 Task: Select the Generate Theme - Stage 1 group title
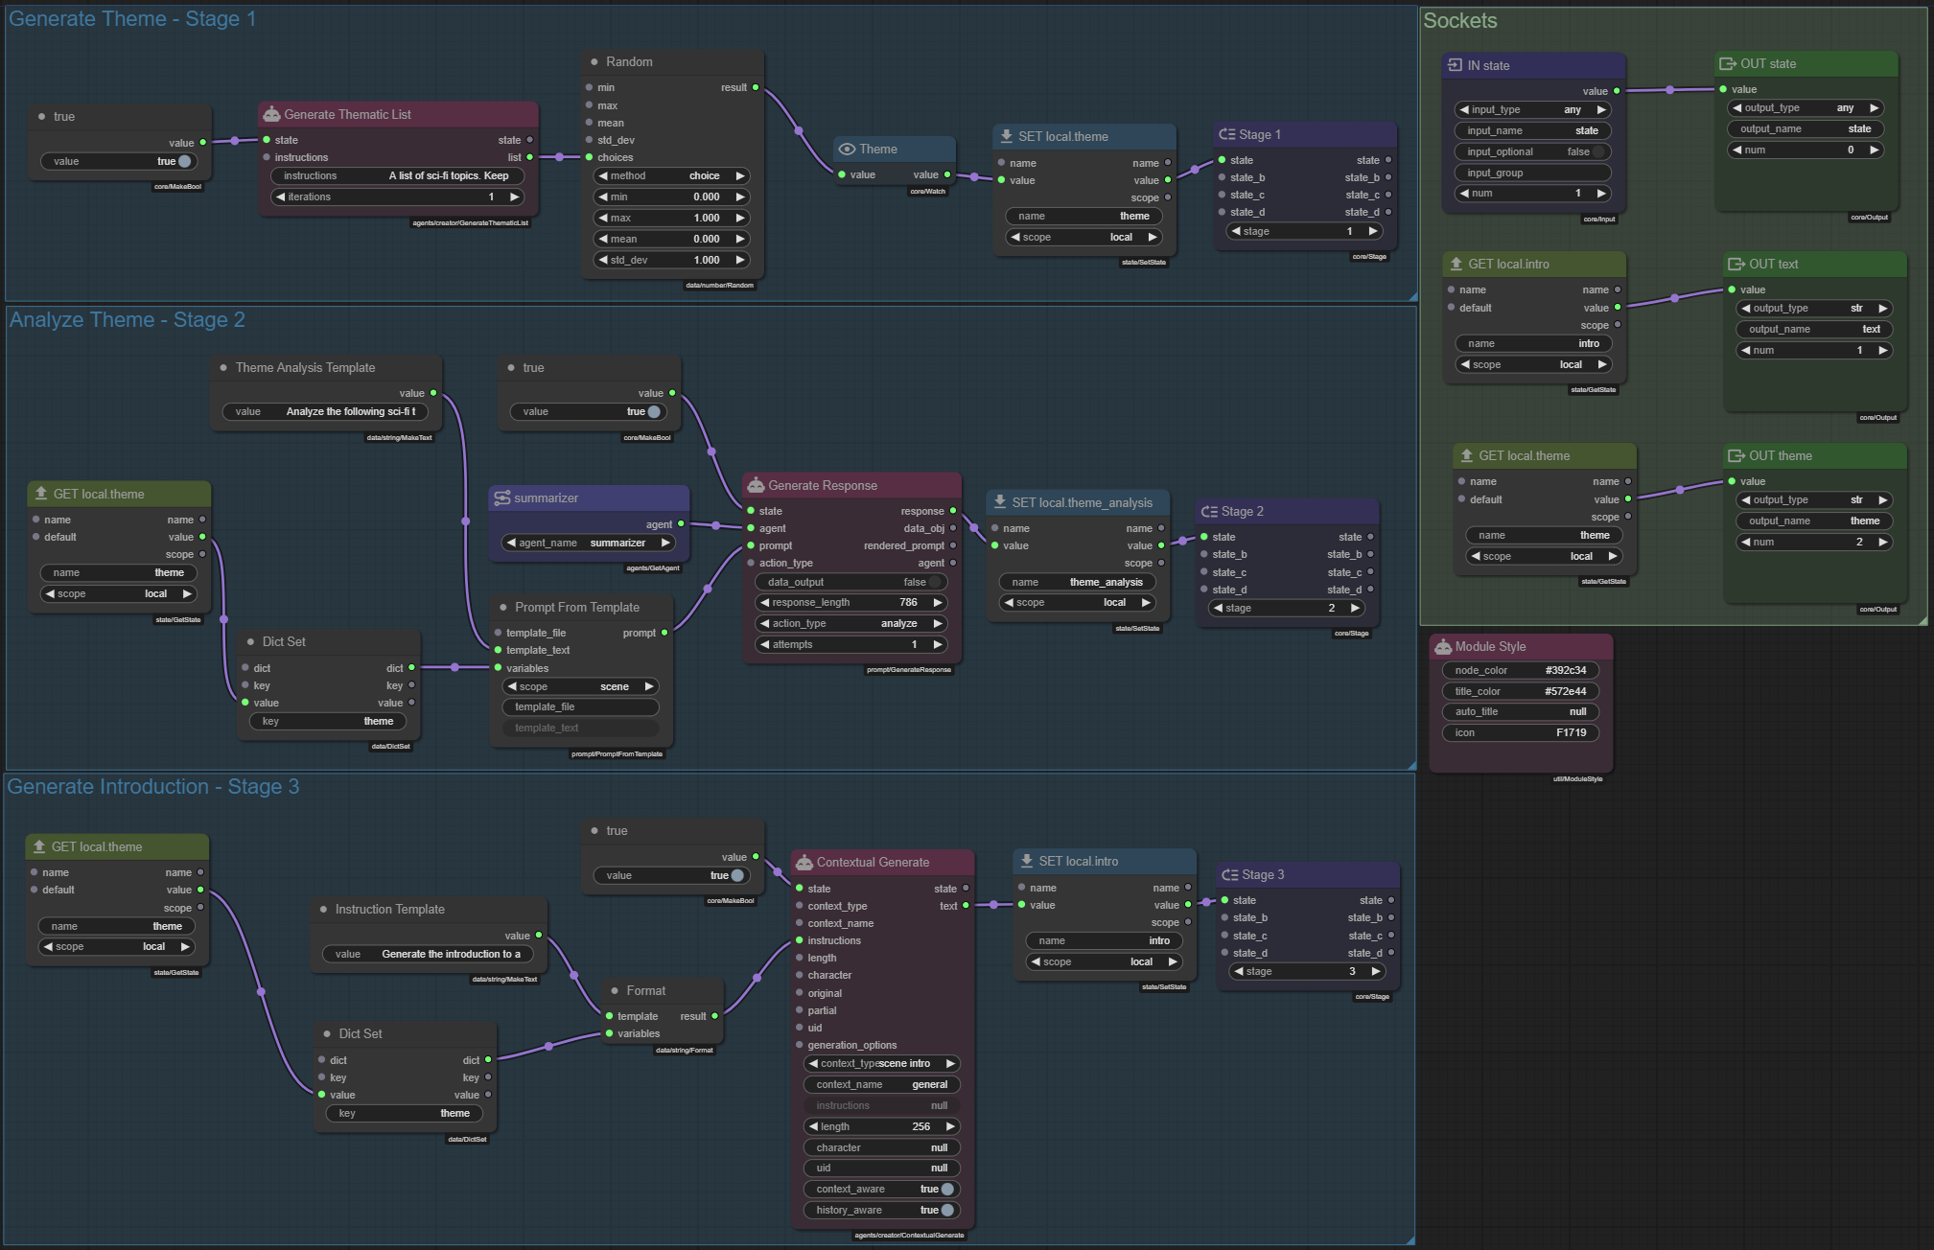pyautogui.click(x=131, y=19)
